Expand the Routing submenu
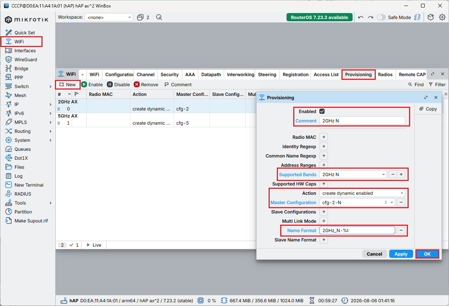The height and width of the screenshot is (306, 449). [50, 131]
